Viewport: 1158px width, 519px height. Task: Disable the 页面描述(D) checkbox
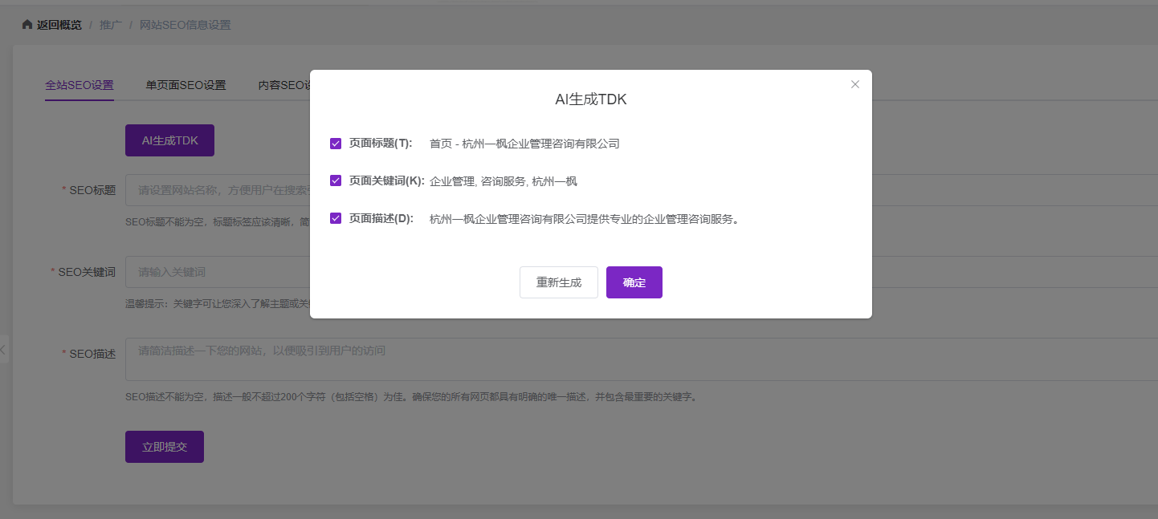[336, 218]
